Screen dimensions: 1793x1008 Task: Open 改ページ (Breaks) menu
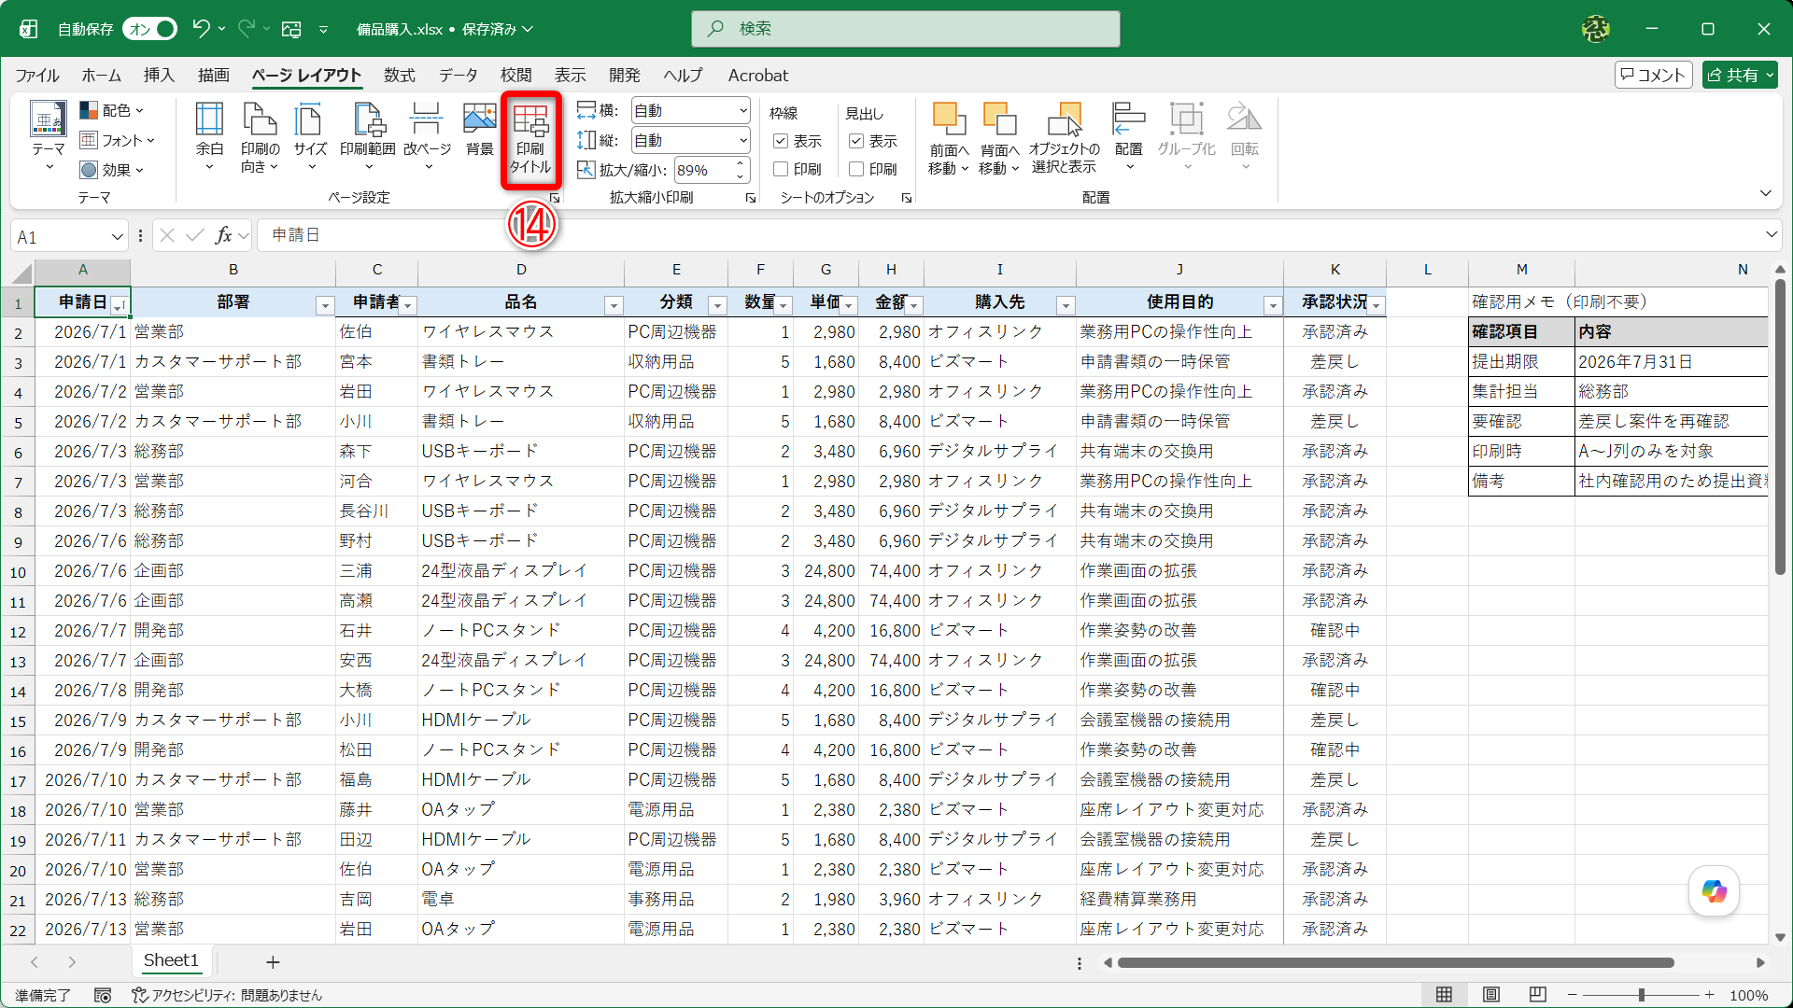pyautogui.click(x=428, y=136)
